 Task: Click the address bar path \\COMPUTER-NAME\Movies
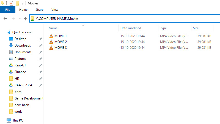[57, 18]
